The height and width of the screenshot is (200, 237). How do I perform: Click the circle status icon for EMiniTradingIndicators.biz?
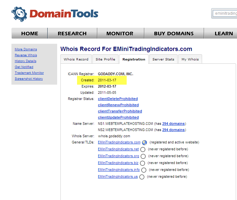(x=142, y=163)
